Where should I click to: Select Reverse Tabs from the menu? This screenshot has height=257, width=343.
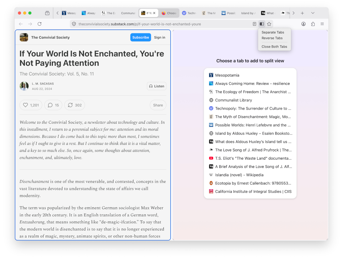272,38
